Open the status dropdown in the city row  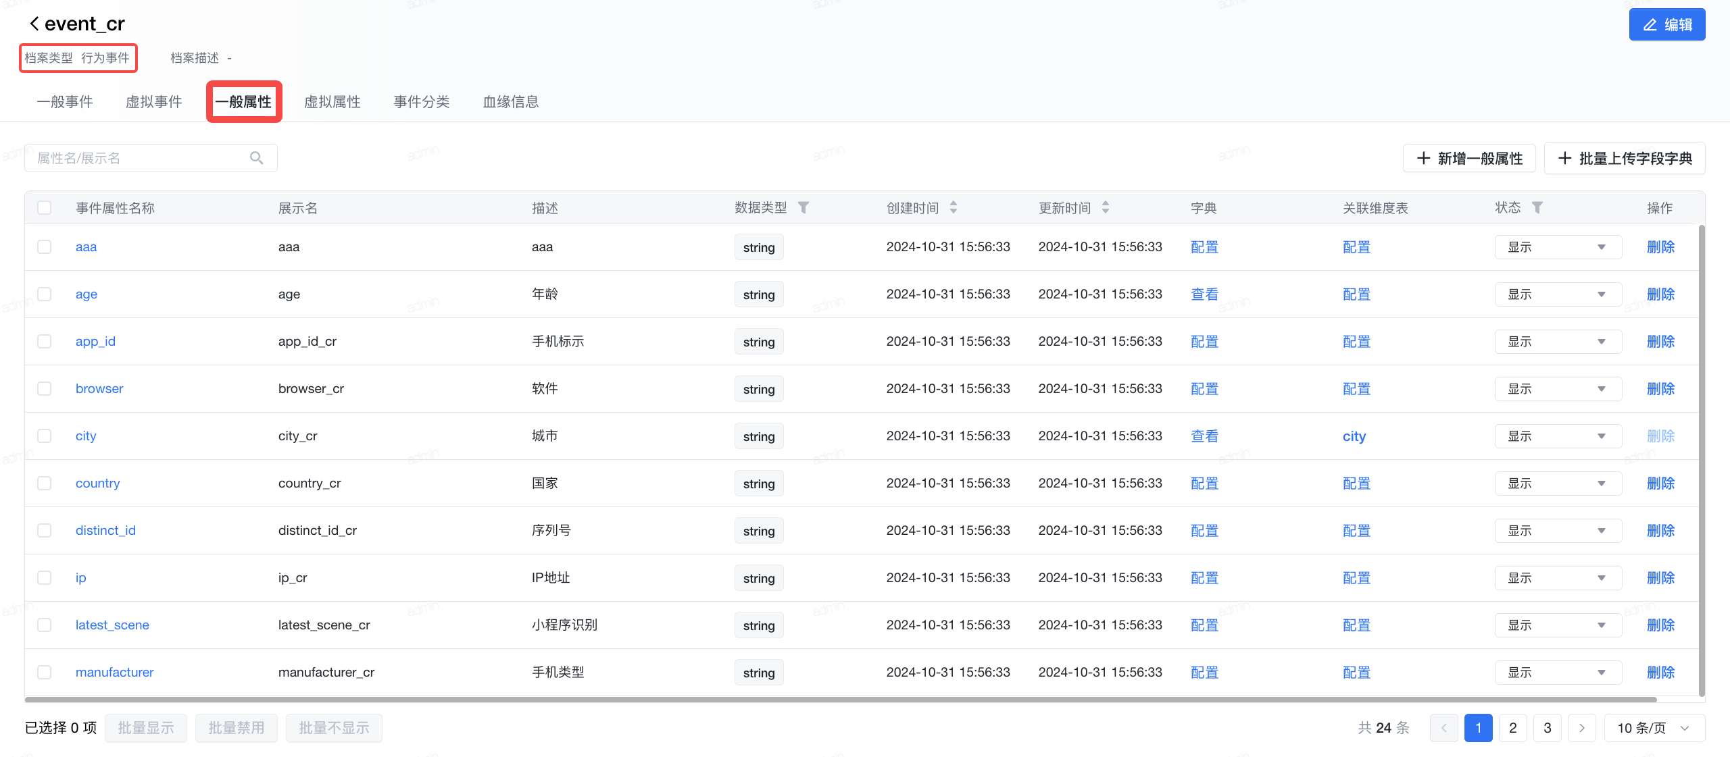[1558, 436]
